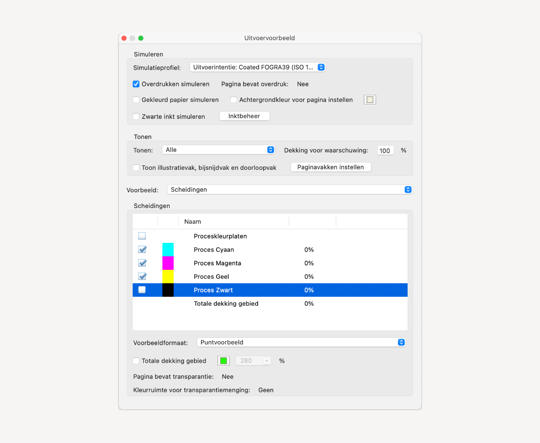Uncheck the Proces Magenta plate checkbox
Screen dimensions: 540x443
click(x=142, y=263)
